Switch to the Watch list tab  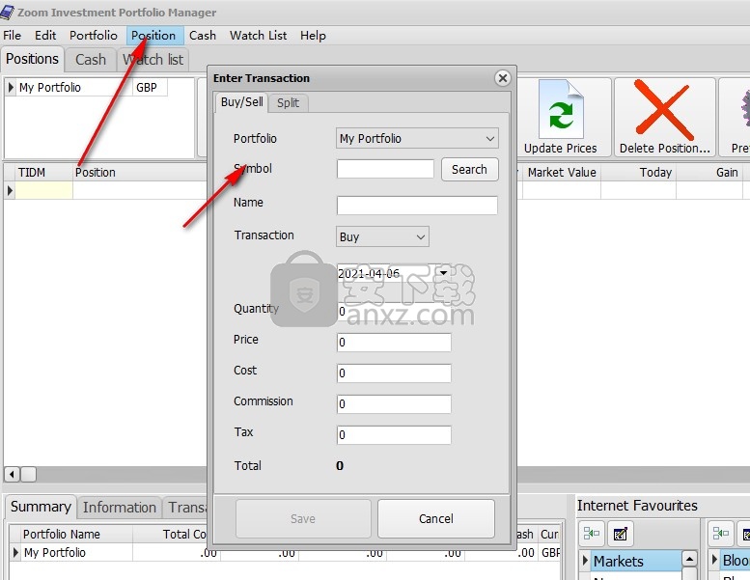pyautogui.click(x=153, y=60)
